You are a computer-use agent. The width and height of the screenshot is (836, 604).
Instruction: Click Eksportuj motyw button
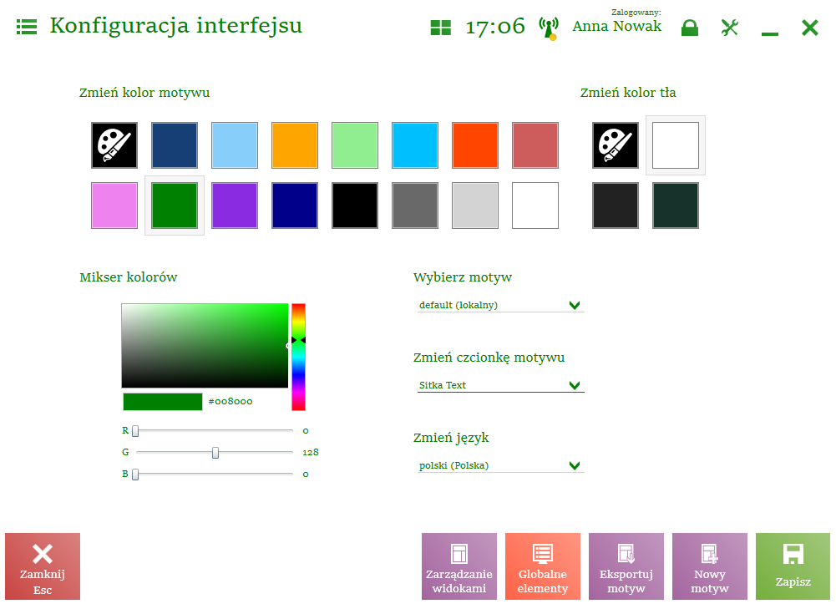(x=626, y=566)
